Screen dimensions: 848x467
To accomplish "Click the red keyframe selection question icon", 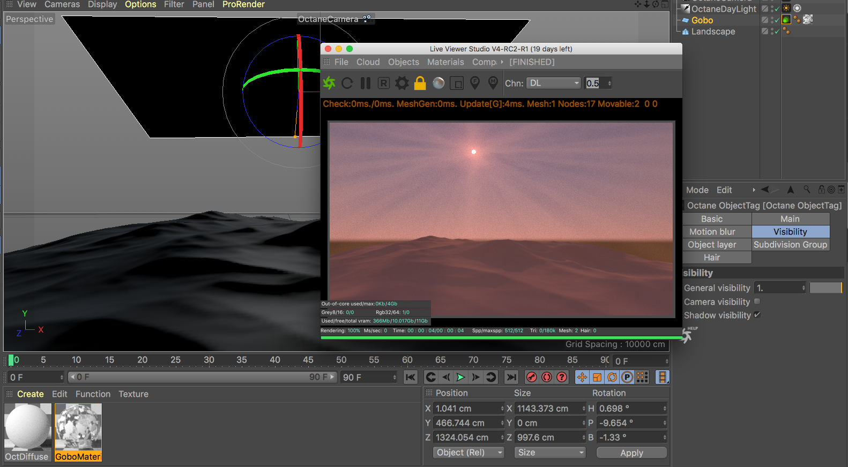I will pos(562,377).
